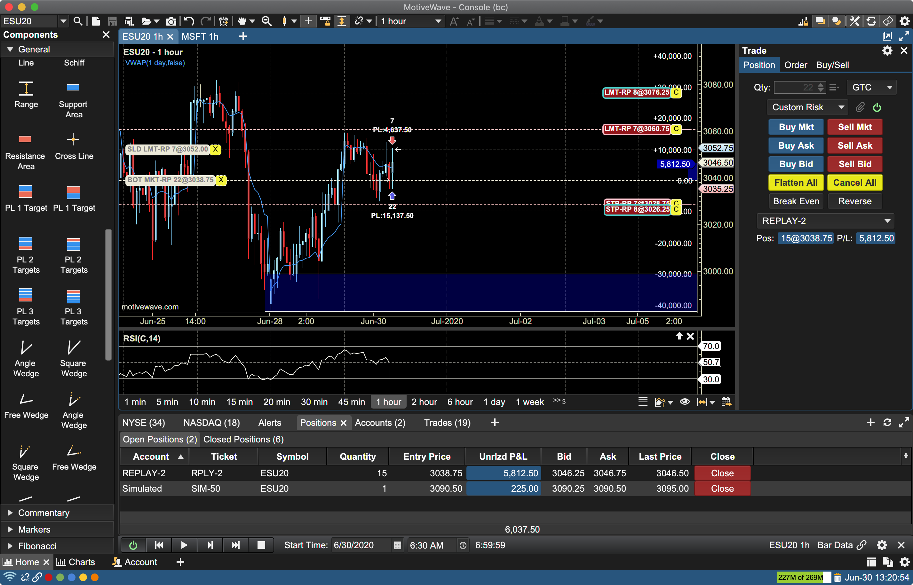913x585 pixels.
Task: Click the Reverse position button
Action: click(854, 201)
